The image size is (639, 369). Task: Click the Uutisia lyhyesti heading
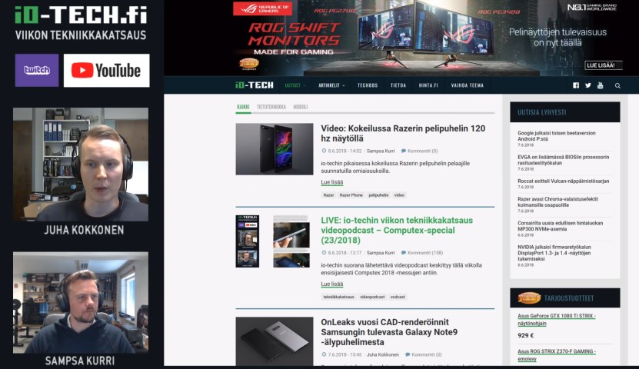(x=541, y=112)
